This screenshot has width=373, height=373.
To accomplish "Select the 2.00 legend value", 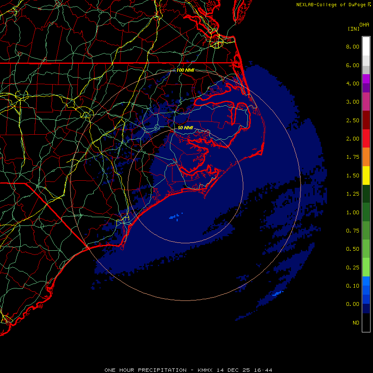I will pos(353,139).
